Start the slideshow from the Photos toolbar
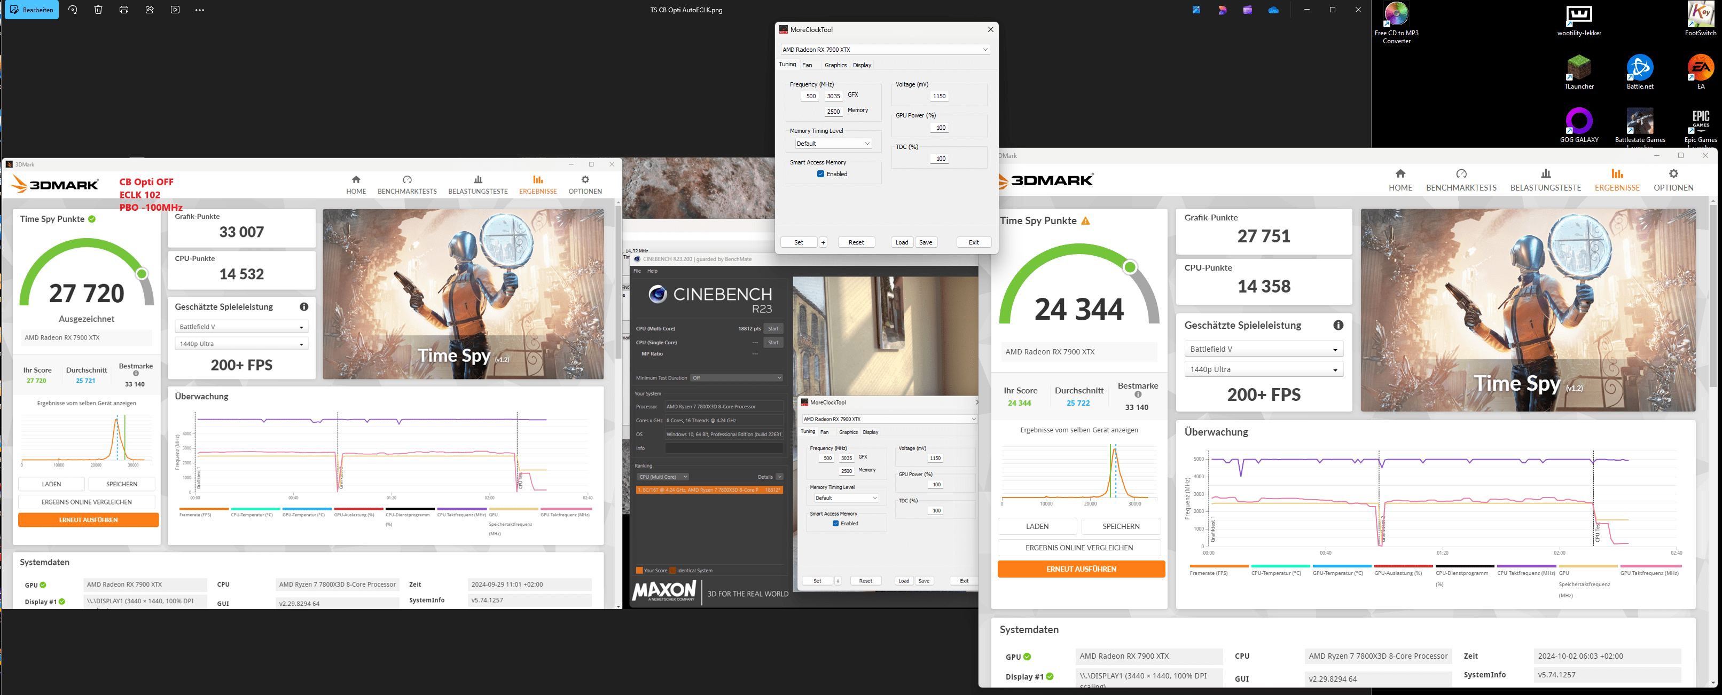1722x695 pixels. (x=175, y=10)
